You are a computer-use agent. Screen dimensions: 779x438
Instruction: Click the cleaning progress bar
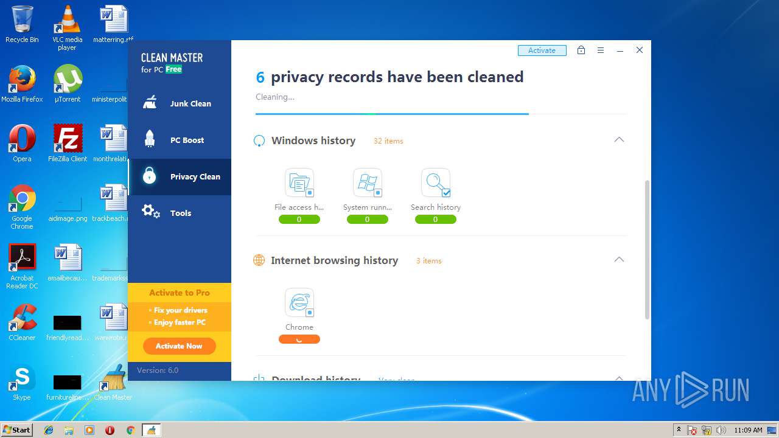[441, 114]
